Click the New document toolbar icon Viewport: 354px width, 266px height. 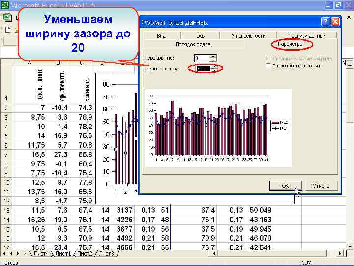pyautogui.click(x=8, y=30)
